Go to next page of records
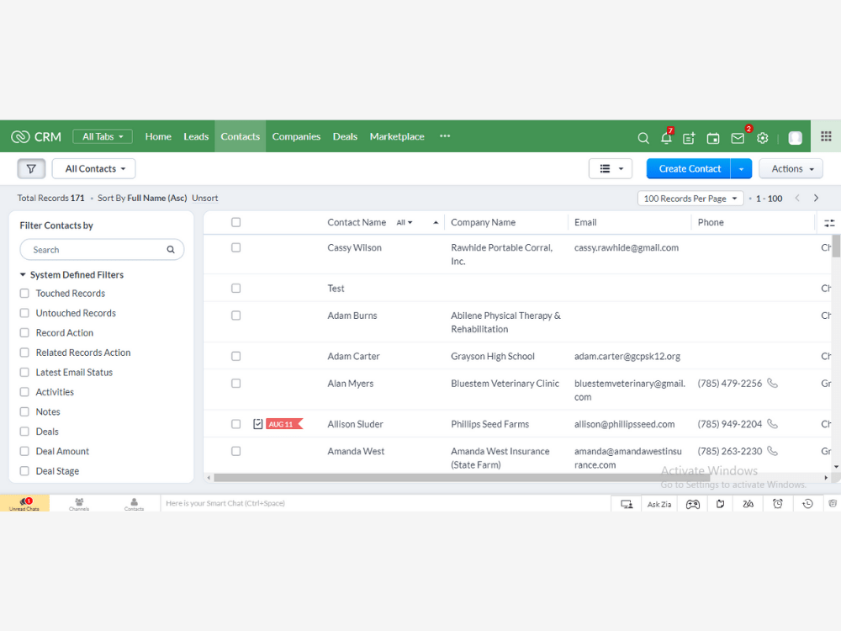 pos(816,198)
